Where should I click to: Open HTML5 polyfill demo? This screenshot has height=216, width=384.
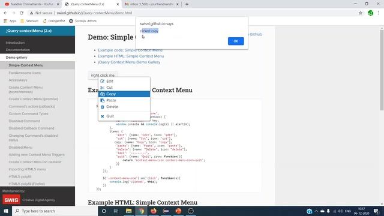pyautogui.click(x=20, y=176)
